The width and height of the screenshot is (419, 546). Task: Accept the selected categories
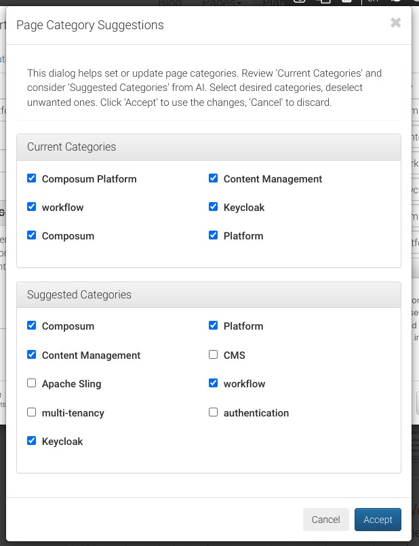click(x=378, y=520)
